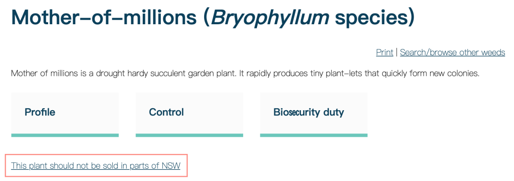This screenshot has width=514, height=181.
Task: Click the teal bar under Biosecurity duty
Action: (314, 135)
